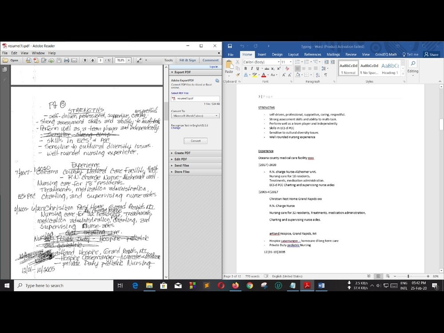Expand the Store Files section
The height and width of the screenshot is (333, 444).
tap(195, 171)
